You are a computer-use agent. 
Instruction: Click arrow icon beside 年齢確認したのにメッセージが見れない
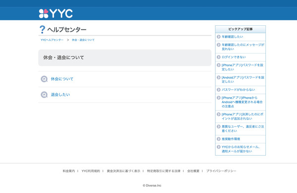tap(219, 45)
